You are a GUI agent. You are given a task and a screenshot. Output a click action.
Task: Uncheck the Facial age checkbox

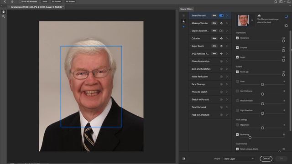[x=237, y=72]
